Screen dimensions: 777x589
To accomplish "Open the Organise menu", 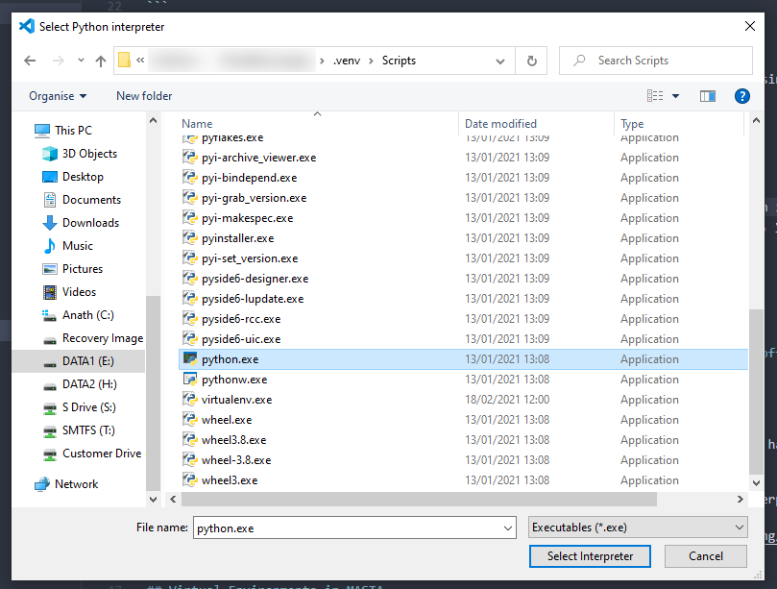I will pyautogui.click(x=58, y=96).
